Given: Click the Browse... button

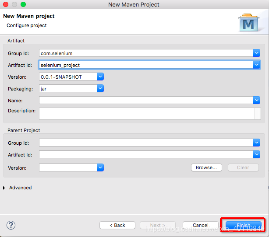Looking at the screenshot, I should 206,167.
